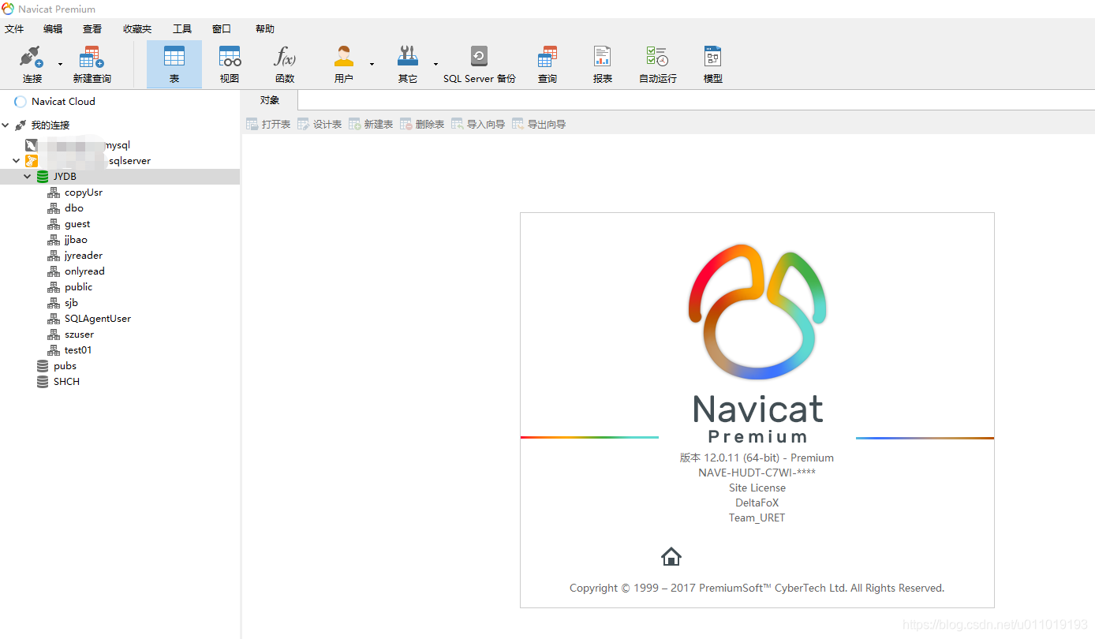Click the Navicat Cloud label

click(63, 102)
